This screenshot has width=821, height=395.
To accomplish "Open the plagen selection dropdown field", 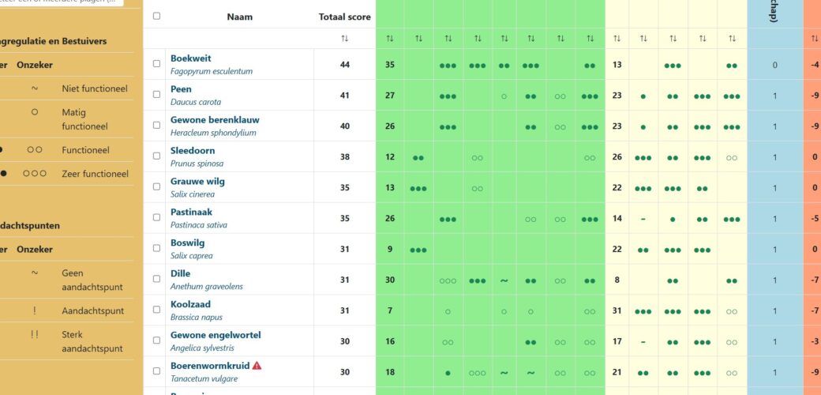I will click(x=63, y=2).
